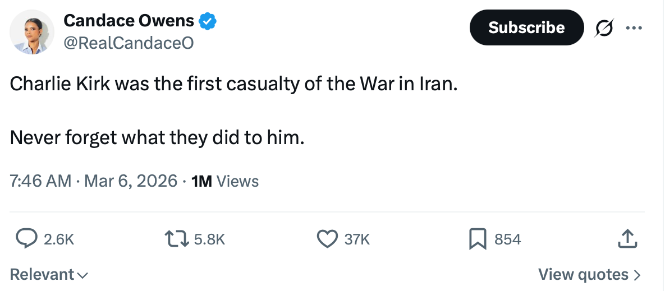Screen dimensions: 665x291
Task: Click the 7:46 AM Mar 6, 2026 timestamp
Action: pos(93,181)
